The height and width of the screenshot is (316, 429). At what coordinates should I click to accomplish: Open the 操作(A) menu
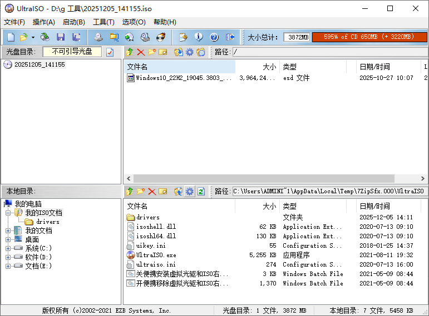click(44, 22)
